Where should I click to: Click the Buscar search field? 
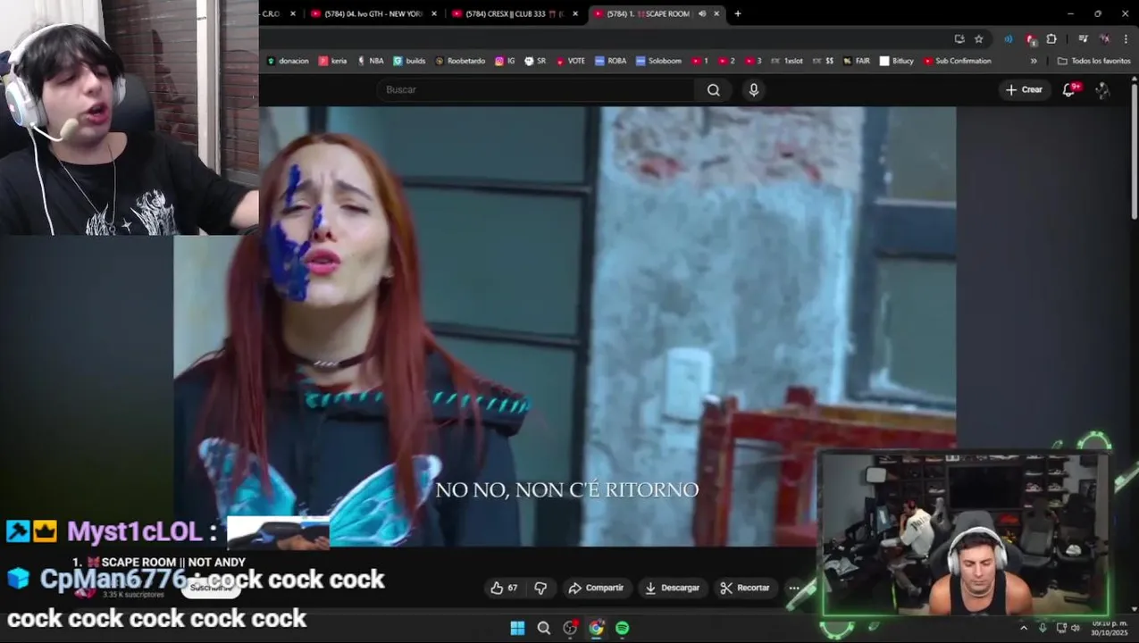click(536, 89)
